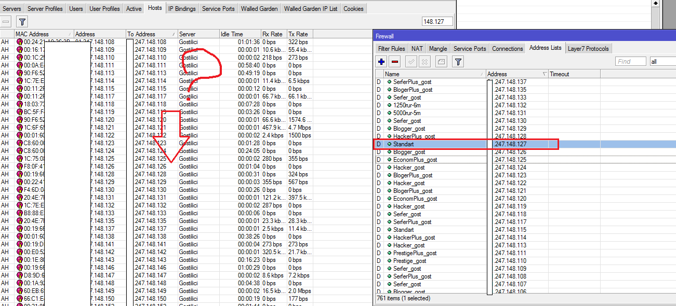
Task: Switch to Connections tab in Firewall
Action: click(x=508, y=49)
